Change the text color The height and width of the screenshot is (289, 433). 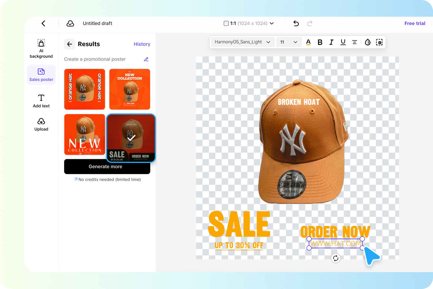[308, 42]
